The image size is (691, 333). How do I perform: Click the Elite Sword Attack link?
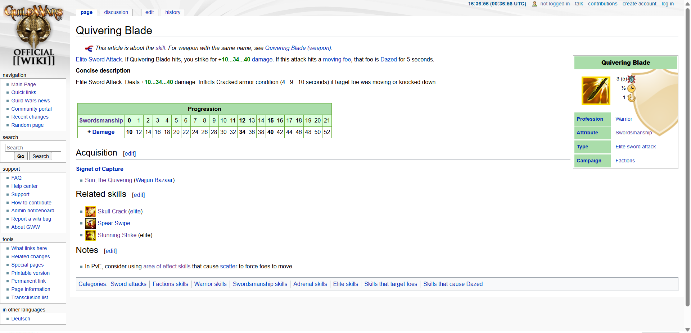(99, 59)
